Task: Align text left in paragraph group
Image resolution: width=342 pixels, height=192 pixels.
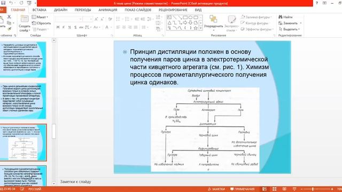Action: click(x=118, y=27)
